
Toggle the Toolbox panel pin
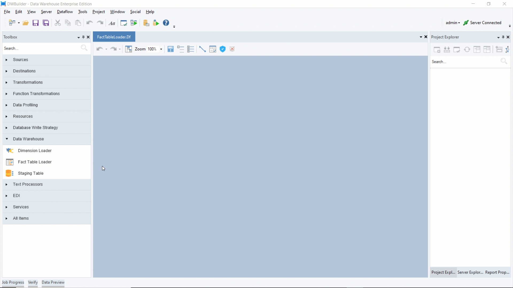[83, 37]
